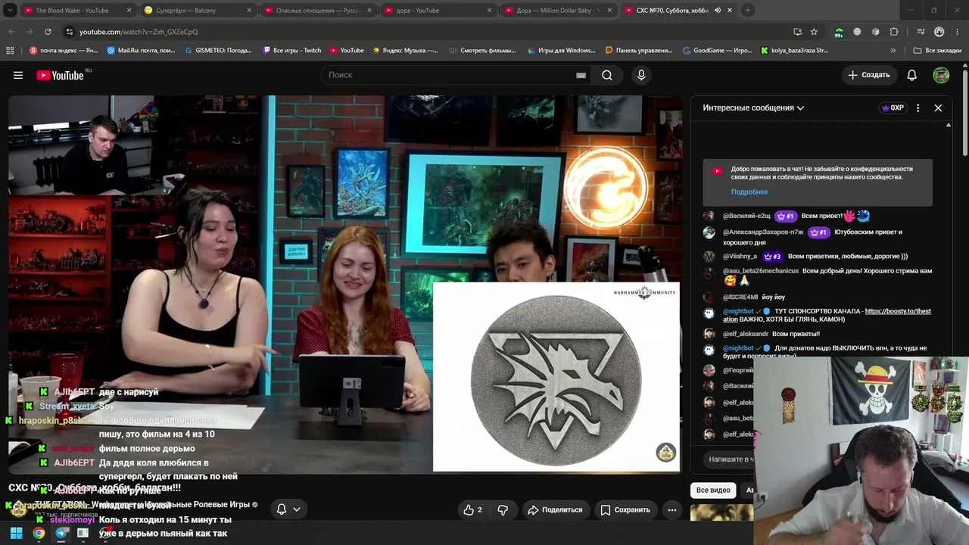Open the Подробнее link in chat notice
This screenshot has height=545, width=969.
pyautogui.click(x=749, y=192)
